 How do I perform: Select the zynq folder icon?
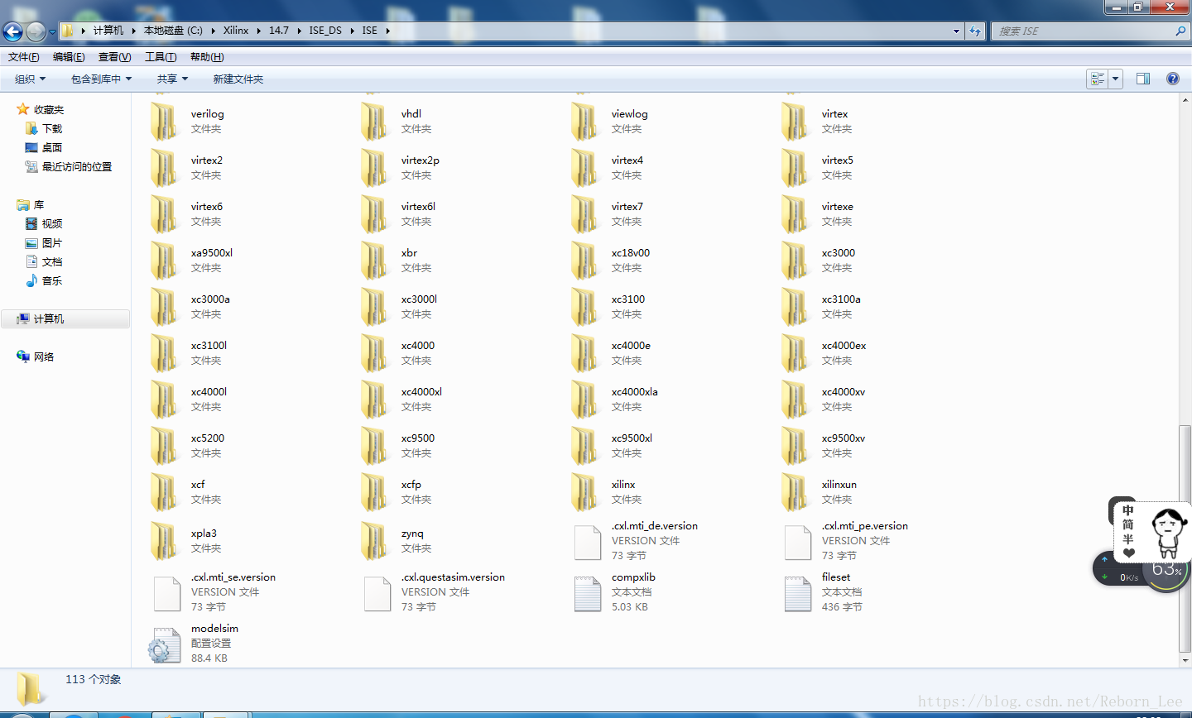374,541
